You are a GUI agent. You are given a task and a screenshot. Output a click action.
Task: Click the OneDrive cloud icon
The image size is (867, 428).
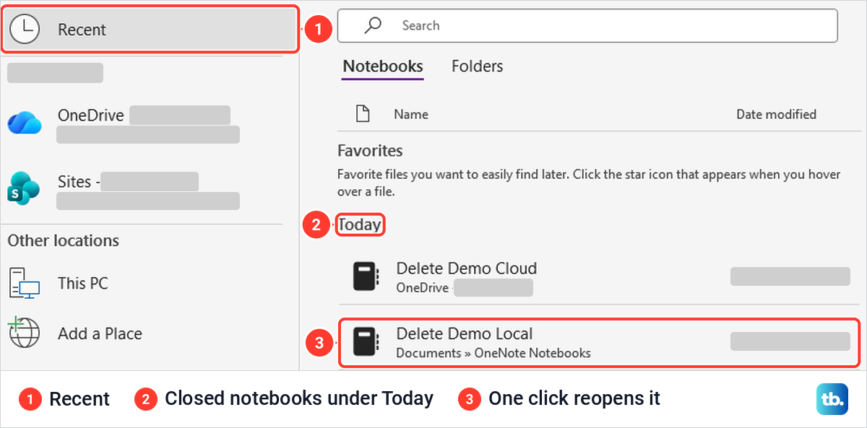click(x=25, y=123)
